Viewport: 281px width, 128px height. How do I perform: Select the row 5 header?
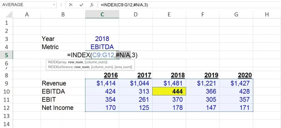point(6,55)
